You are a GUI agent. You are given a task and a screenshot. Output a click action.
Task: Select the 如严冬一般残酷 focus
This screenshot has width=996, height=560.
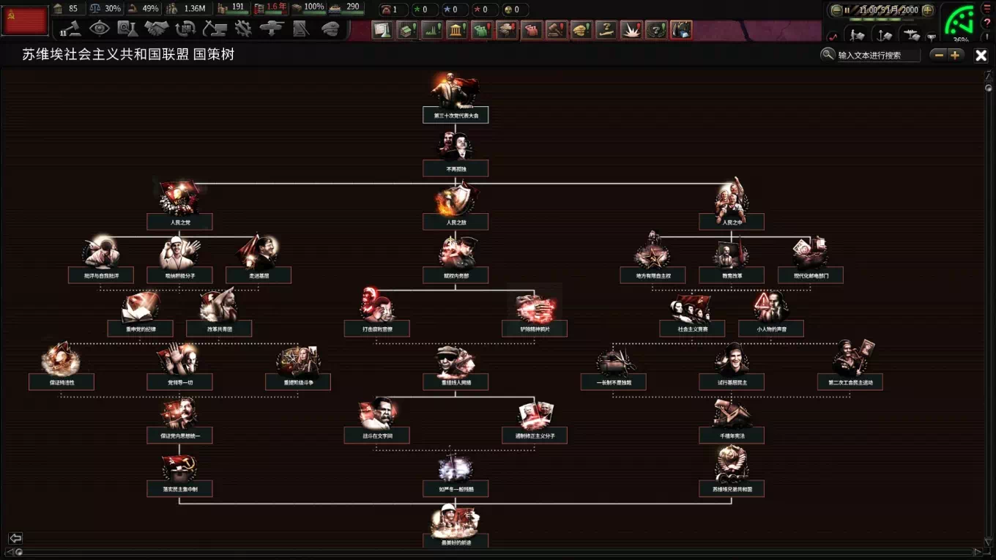(456, 489)
